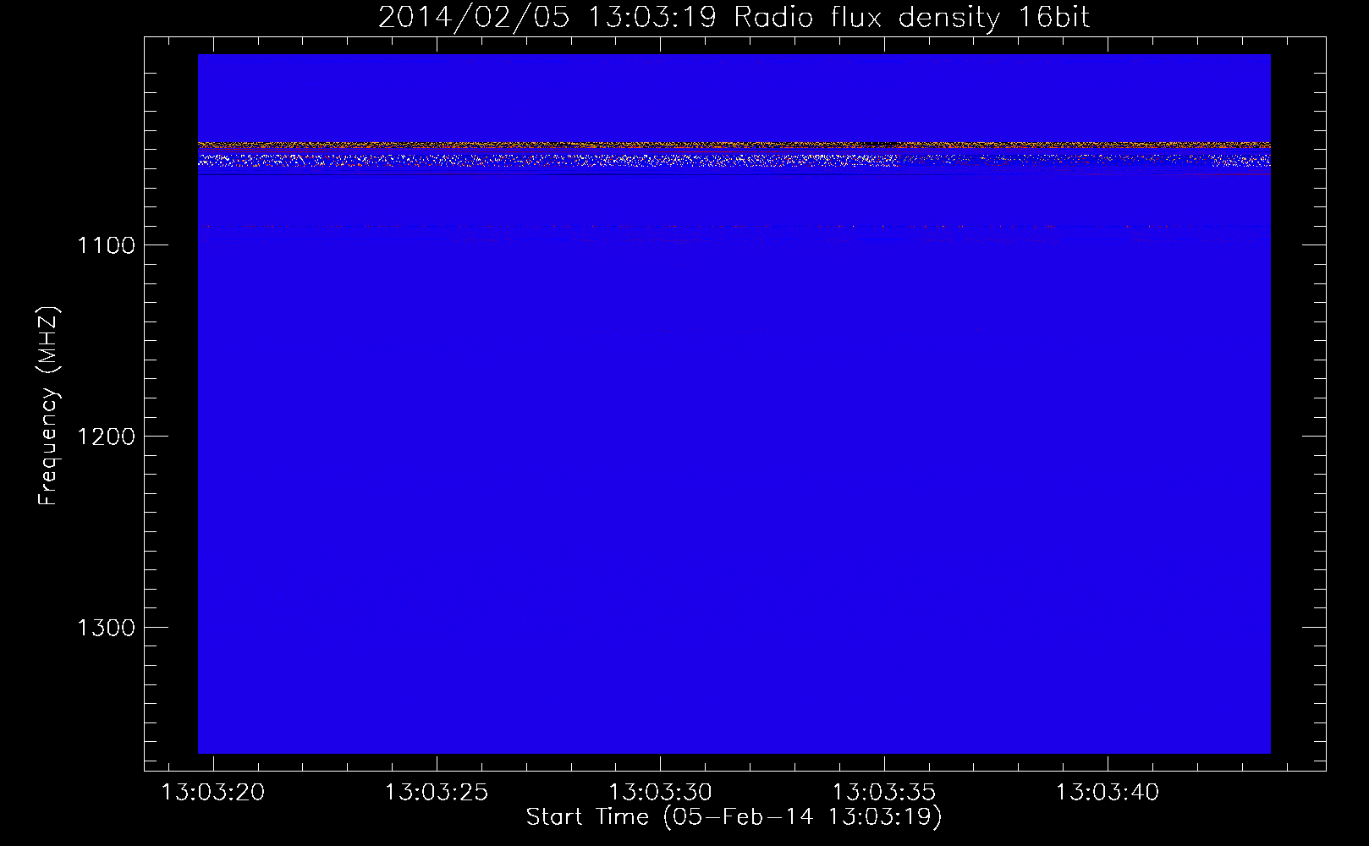Click the 13:03:40 time tick label

click(1108, 793)
